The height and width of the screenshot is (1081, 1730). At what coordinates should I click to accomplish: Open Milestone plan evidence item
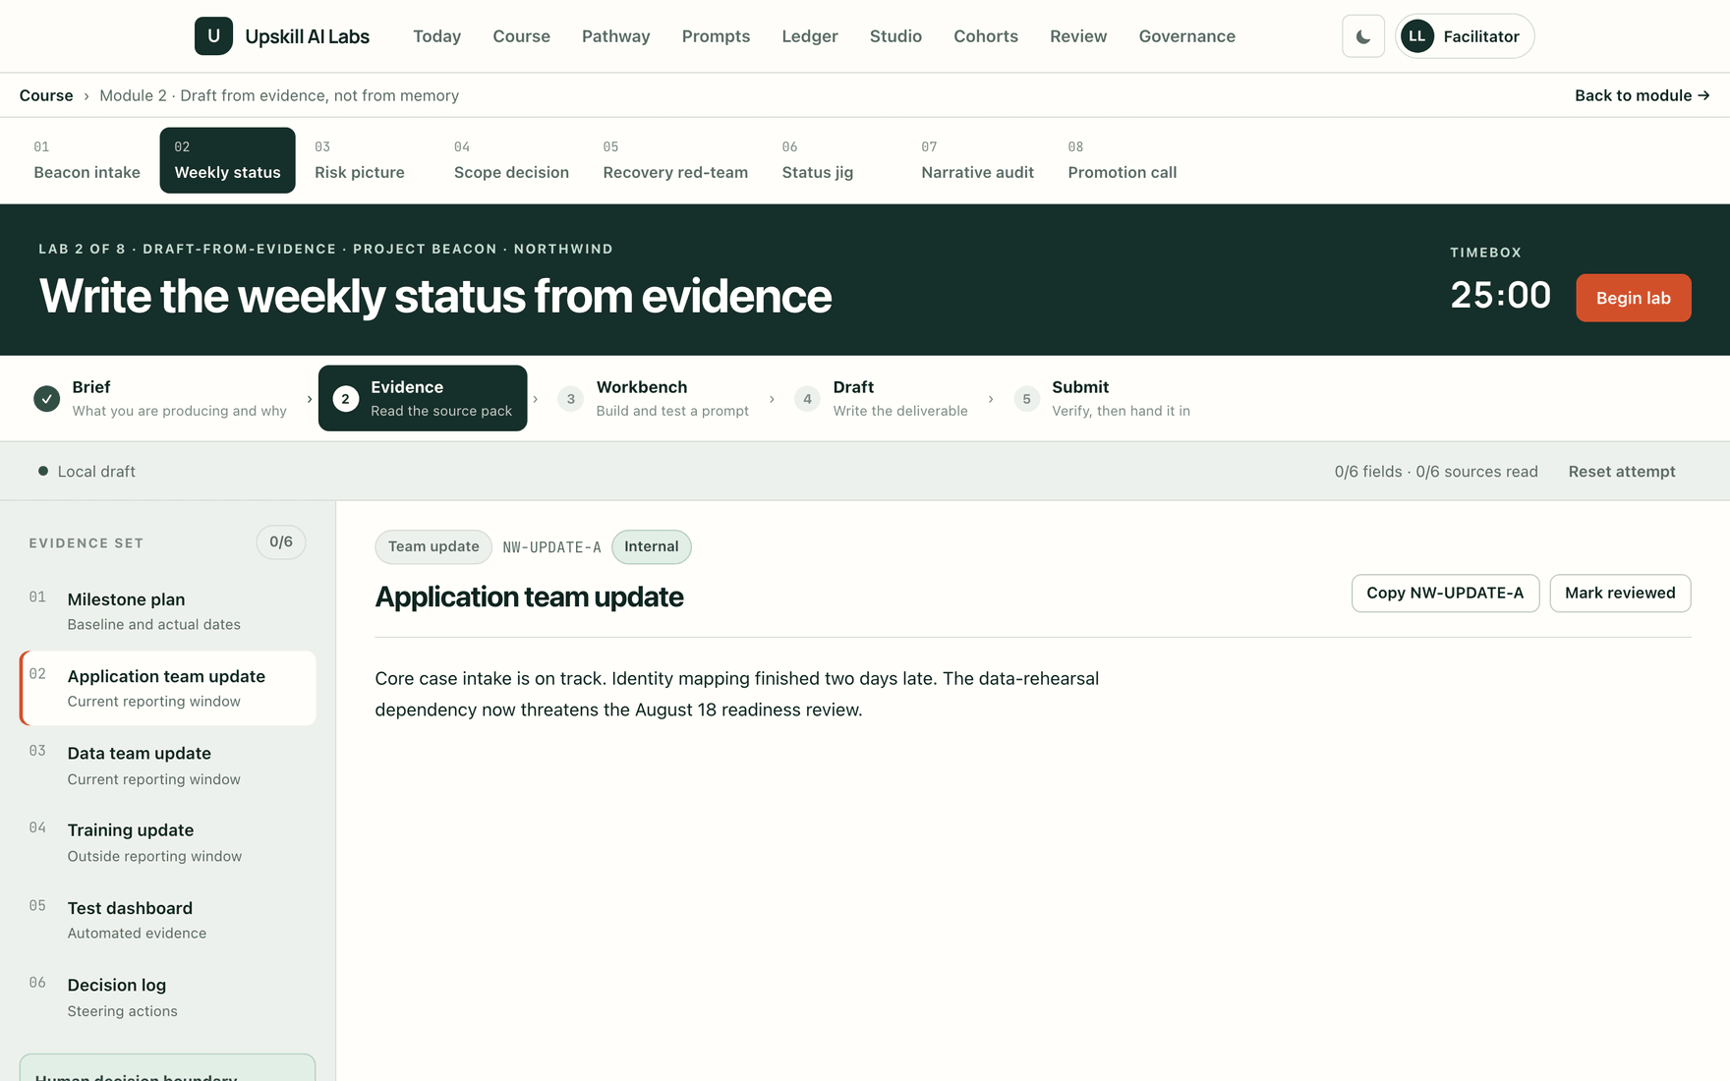pyautogui.click(x=167, y=610)
